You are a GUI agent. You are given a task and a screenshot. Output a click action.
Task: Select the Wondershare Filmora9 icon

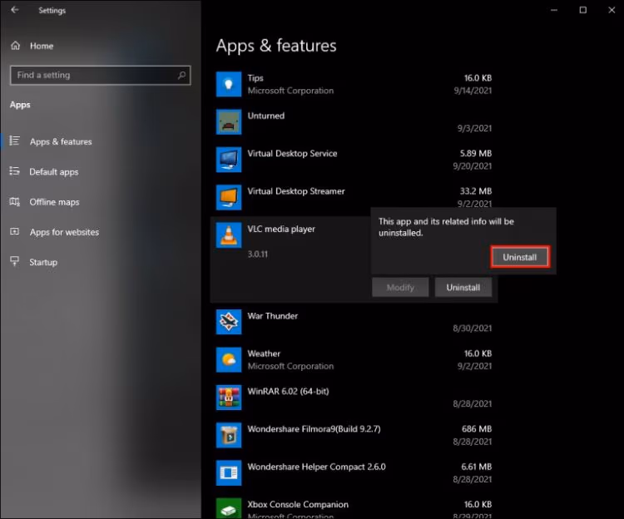(x=228, y=435)
